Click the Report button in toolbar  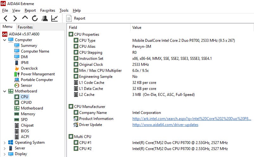point(76,18)
